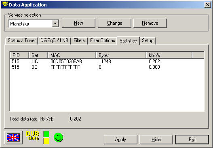213x148 pixels.
Task: Go to the Filters tab
Action: click(x=79, y=40)
